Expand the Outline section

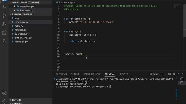(x=10, y=100)
